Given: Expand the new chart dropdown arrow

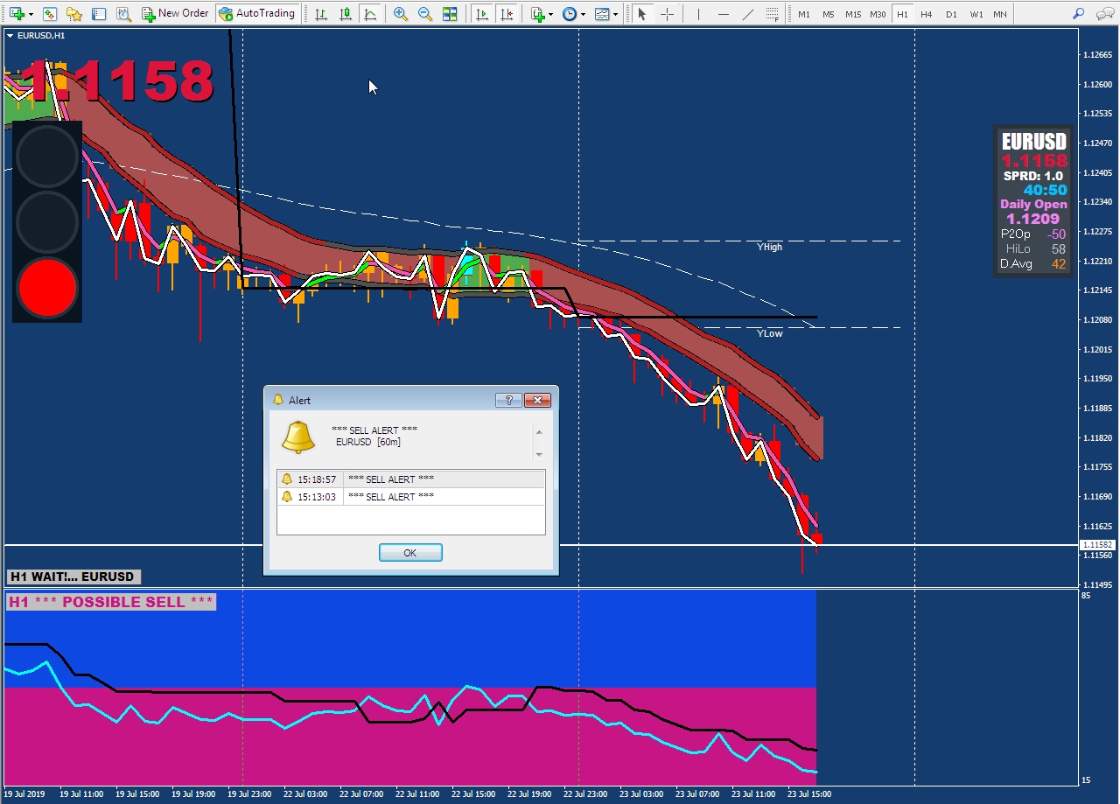Looking at the screenshot, I should (x=31, y=15).
